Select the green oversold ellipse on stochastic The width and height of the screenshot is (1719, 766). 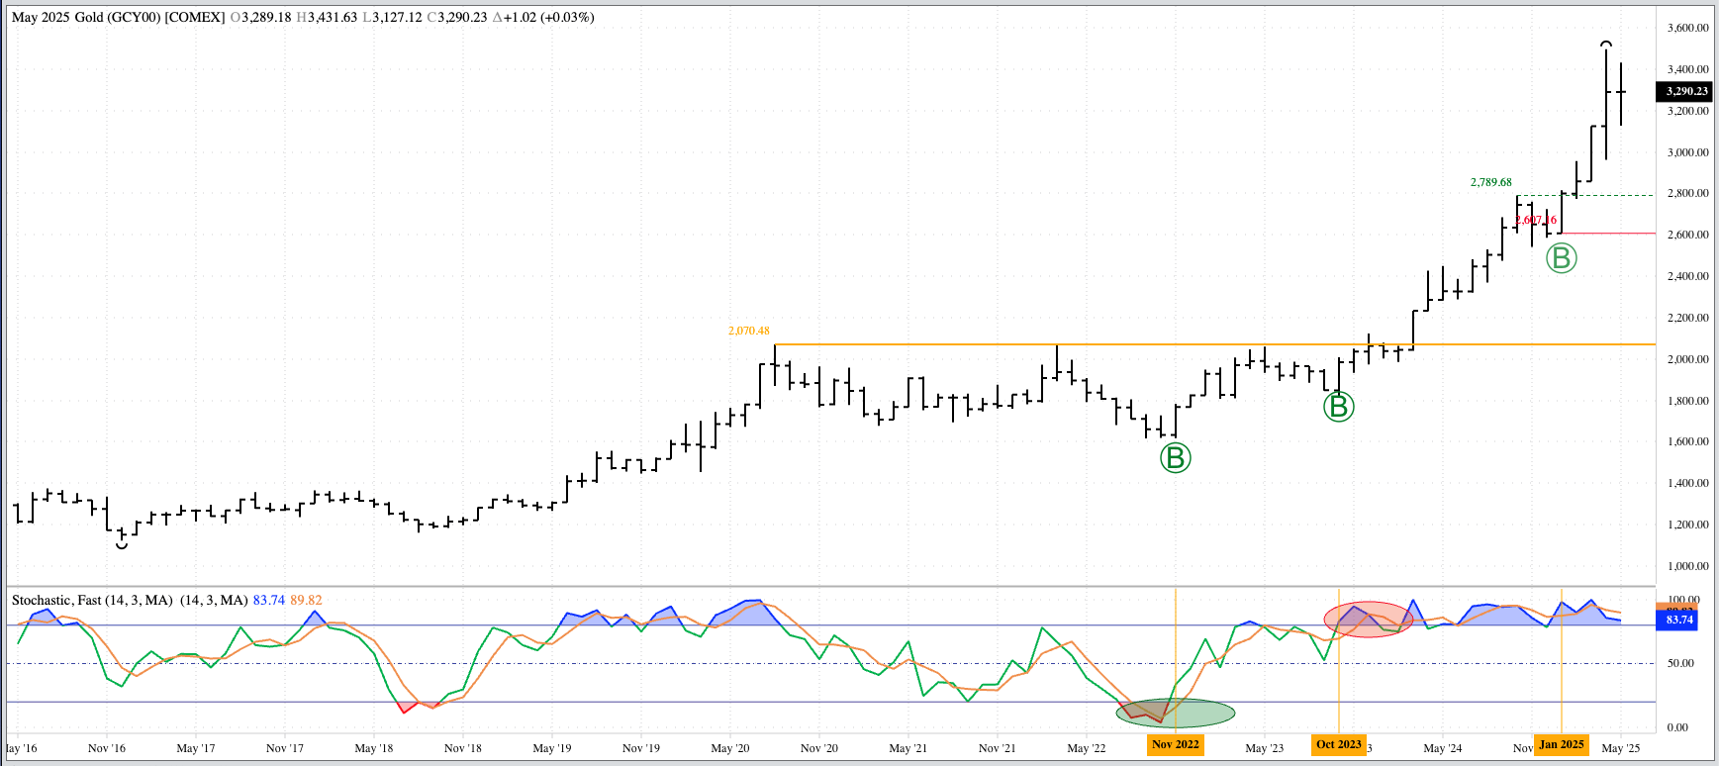[x=1176, y=712]
